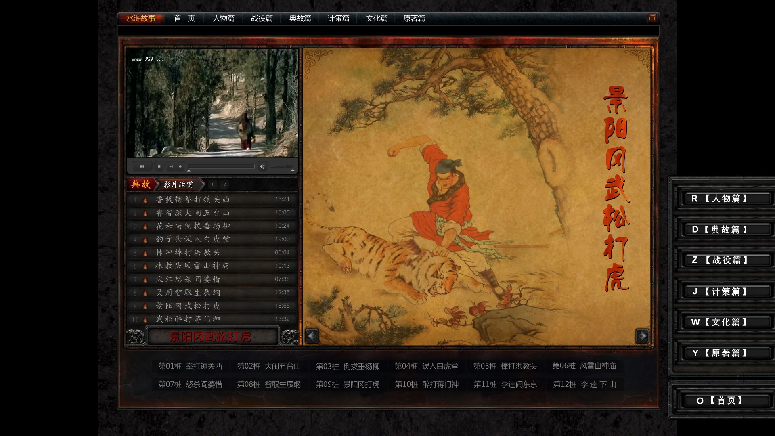Open the 计策篇 menu
The width and height of the screenshot is (775, 436).
tap(338, 18)
